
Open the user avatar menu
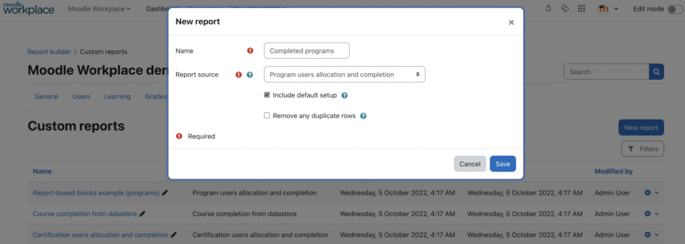tap(607, 9)
